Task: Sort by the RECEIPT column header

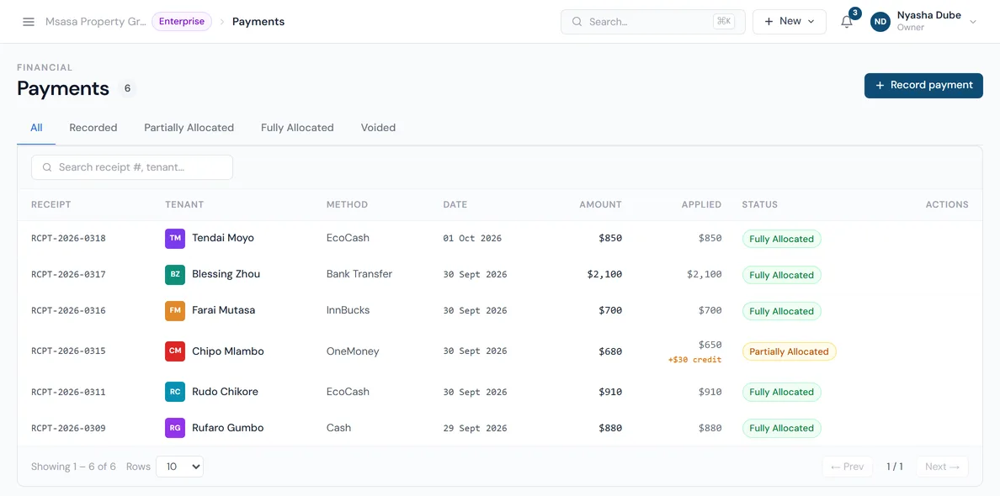Action: point(51,204)
